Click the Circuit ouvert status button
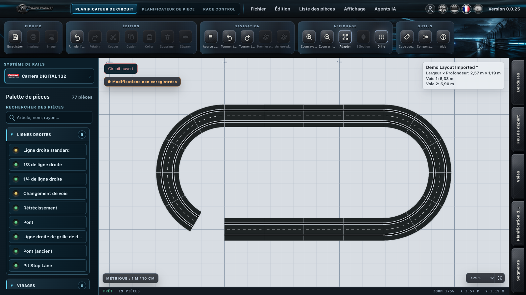The image size is (526, 295). pyautogui.click(x=121, y=69)
